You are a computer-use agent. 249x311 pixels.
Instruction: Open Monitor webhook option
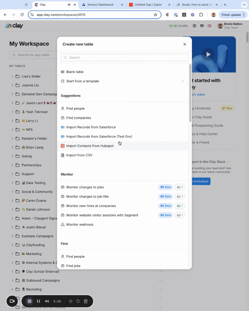80,225
